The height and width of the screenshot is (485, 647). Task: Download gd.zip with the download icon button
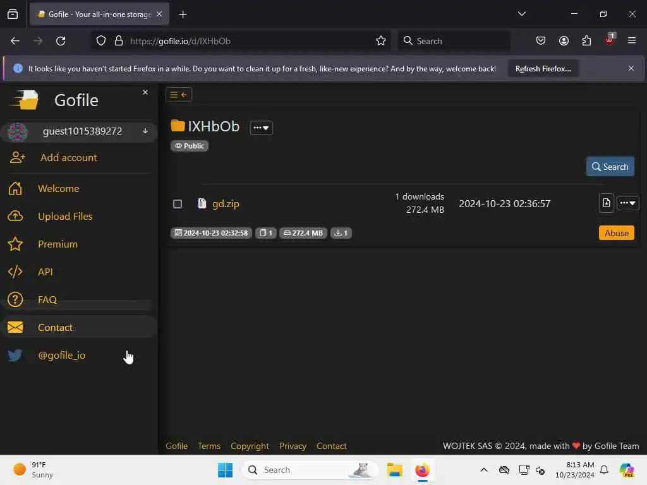tap(606, 203)
